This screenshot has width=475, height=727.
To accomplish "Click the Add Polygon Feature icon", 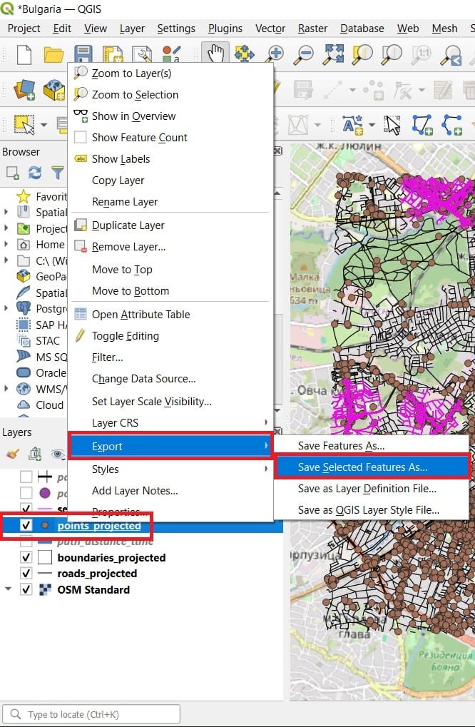I will click(422, 124).
